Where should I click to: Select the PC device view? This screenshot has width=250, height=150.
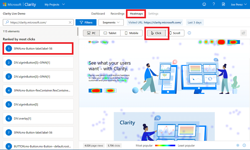pos(91,33)
